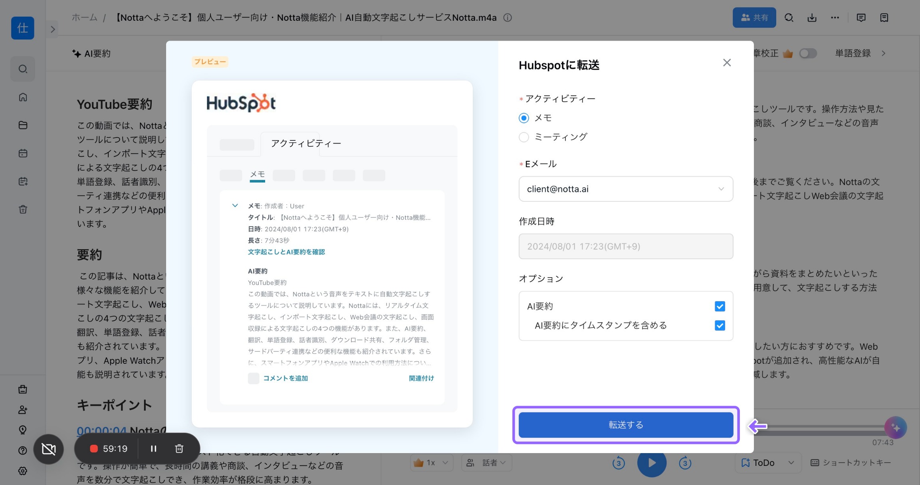Open settings gear icon in sidebar
Screen dimensions: 920x485
[x=23, y=471]
